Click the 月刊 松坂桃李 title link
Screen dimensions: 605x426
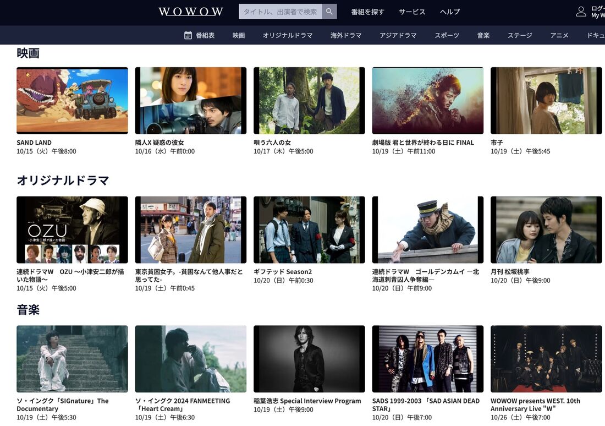pyautogui.click(x=510, y=271)
